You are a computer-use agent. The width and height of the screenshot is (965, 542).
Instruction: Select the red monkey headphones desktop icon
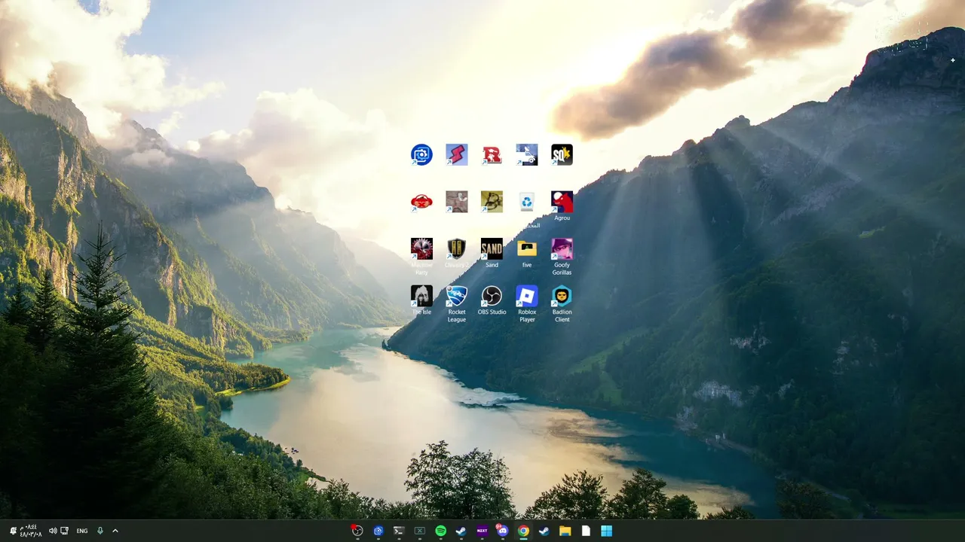tap(421, 202)
